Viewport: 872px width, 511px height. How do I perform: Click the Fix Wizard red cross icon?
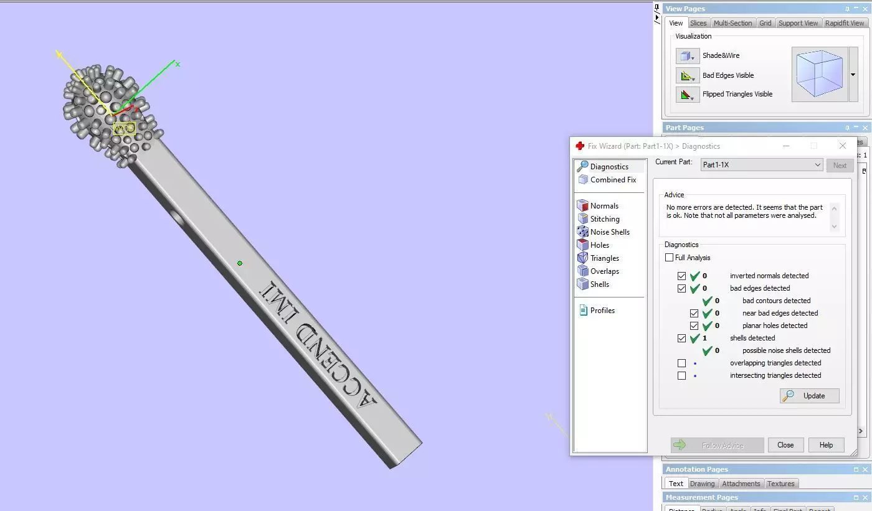tap(580, 146)
